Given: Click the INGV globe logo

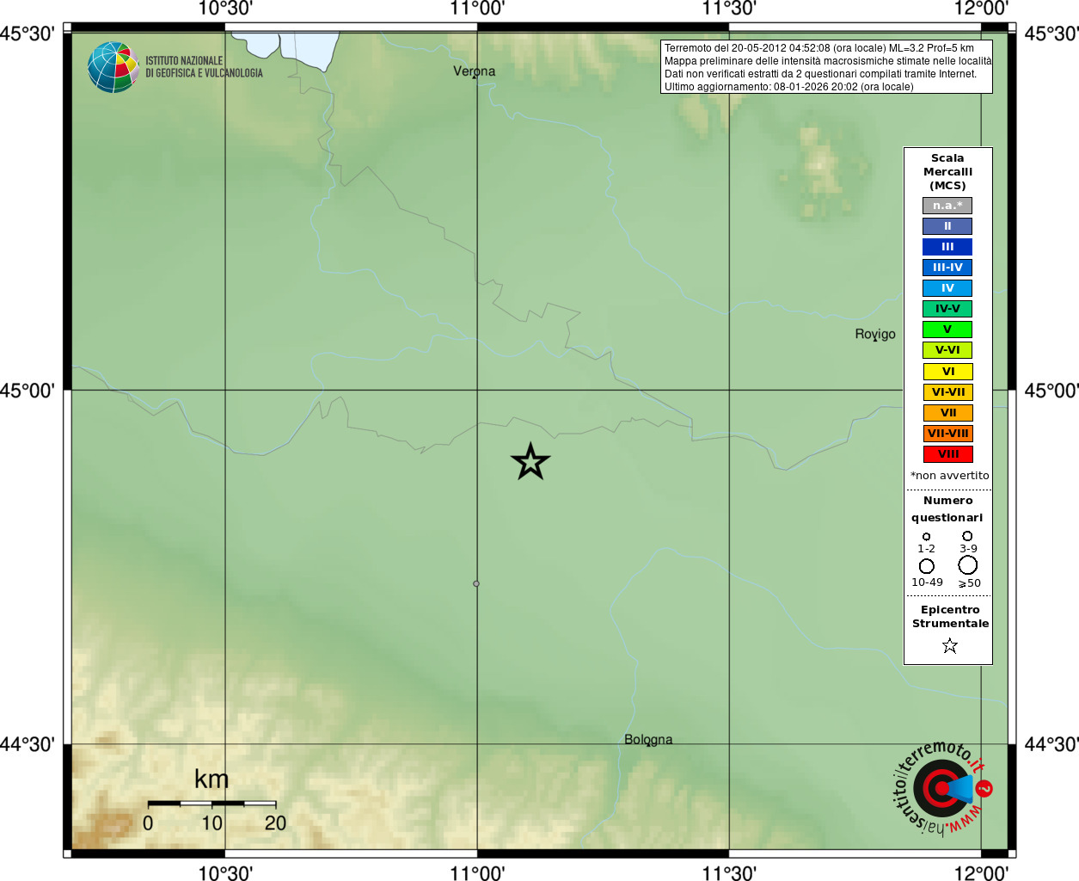Looking at the screenshot, I should [x=113, y=67].
